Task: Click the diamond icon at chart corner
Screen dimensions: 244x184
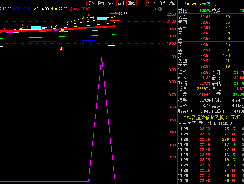Action: (155, 9)
